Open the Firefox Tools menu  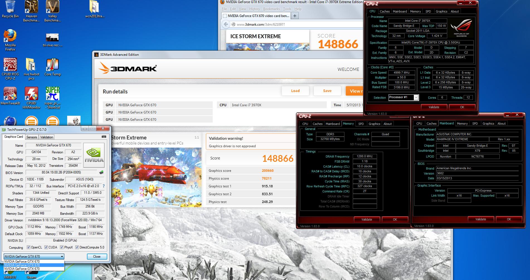click(287, 9)
